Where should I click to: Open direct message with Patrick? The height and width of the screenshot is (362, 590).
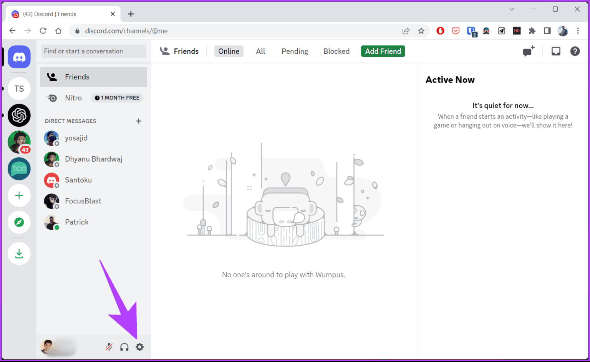[94, 222]
